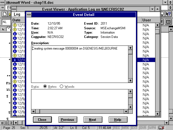Image resolution: width=173 pixels, height=130 pixels.
Task: Click the Word window minimize arrow
Action: [165, 2]
